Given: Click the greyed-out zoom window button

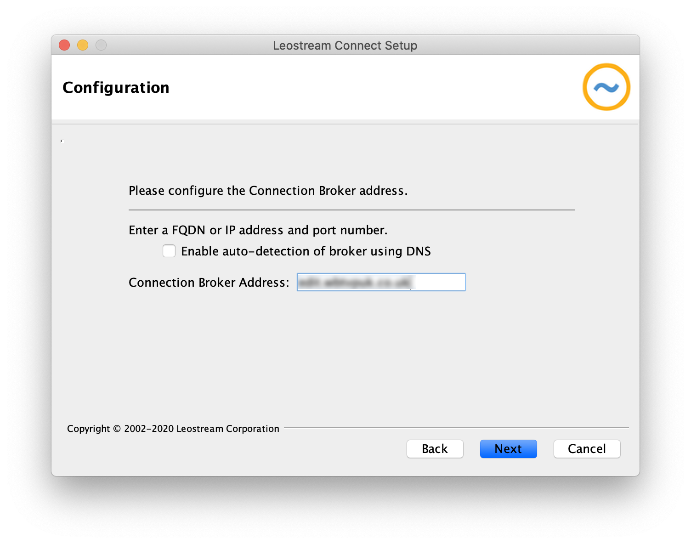Looking at the screenshot, I should 101,45.
